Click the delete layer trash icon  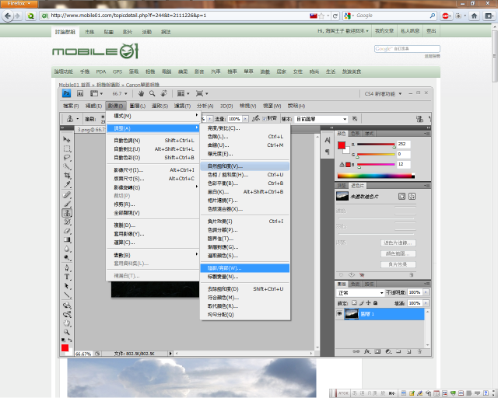(x=419, y=351)
